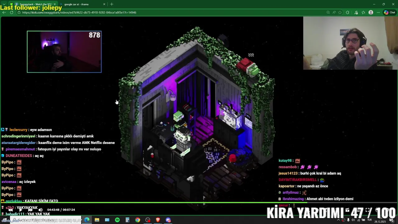Click chat username piremsesmahmut
Screen dimensions: 398x224
click(20, 149)
